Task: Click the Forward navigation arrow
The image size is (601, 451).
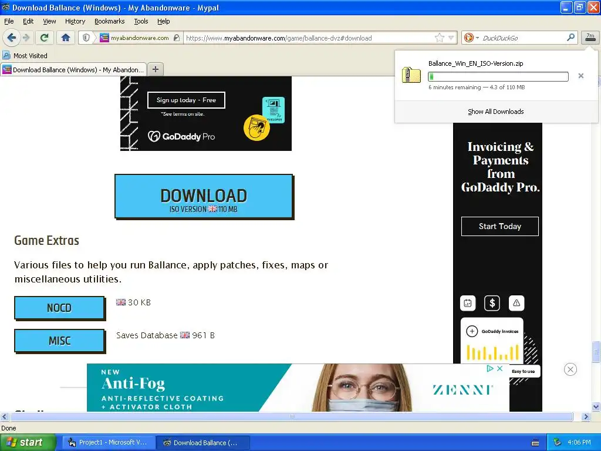Action: pyautogui.click(x=26, y=38)
